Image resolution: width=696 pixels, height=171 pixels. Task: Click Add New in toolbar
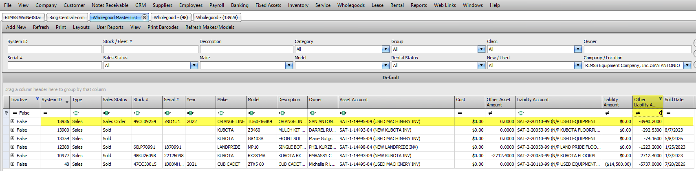pyautogui.click(x=16, y=27)
